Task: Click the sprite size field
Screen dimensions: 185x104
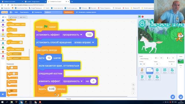Action: 157,64
